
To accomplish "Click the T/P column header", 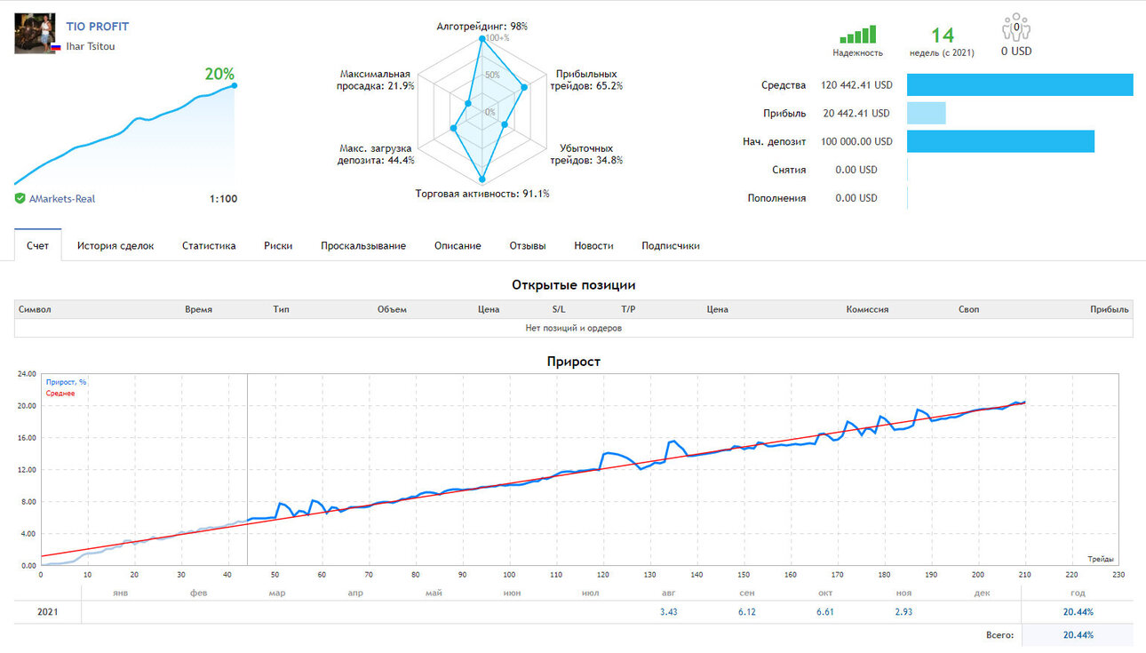I will point(629,309).
